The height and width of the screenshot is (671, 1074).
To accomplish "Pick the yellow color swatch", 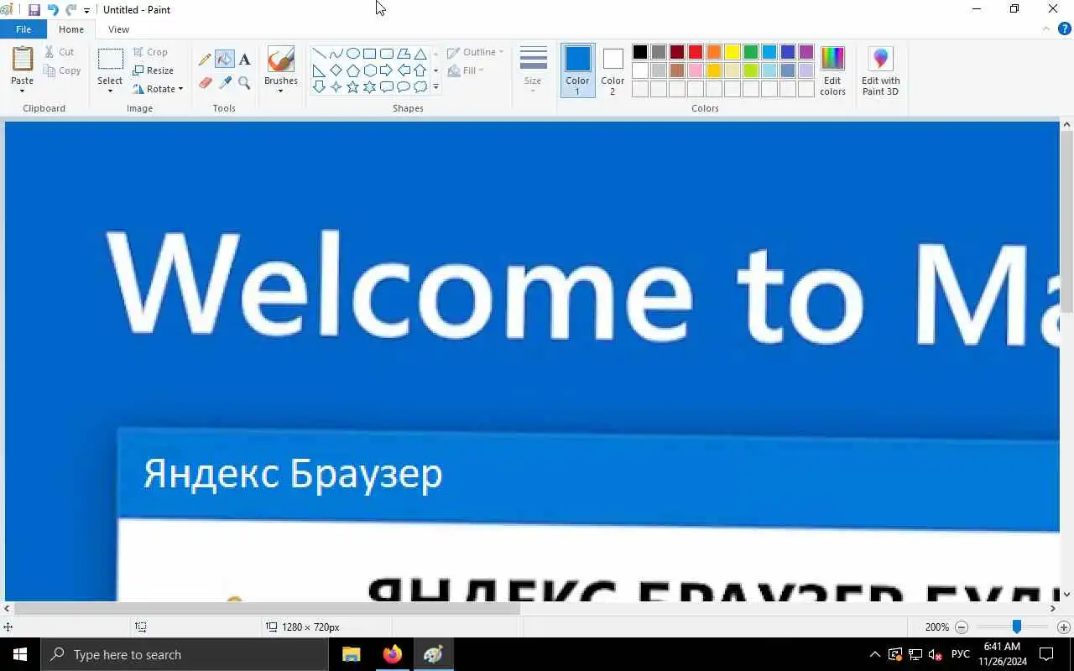I will [733, 52].
